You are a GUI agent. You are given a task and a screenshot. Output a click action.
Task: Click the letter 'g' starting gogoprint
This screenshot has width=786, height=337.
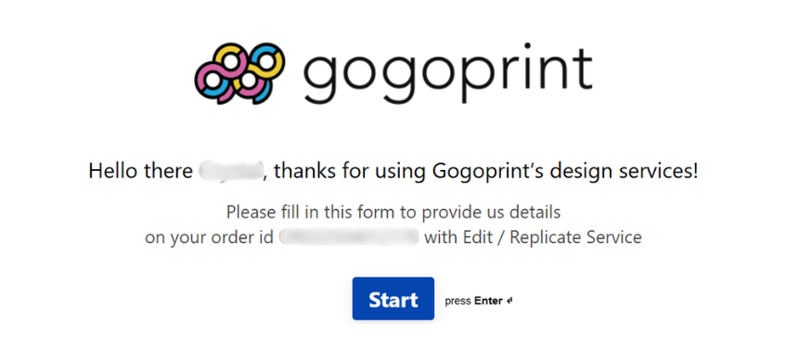point(322,82)
